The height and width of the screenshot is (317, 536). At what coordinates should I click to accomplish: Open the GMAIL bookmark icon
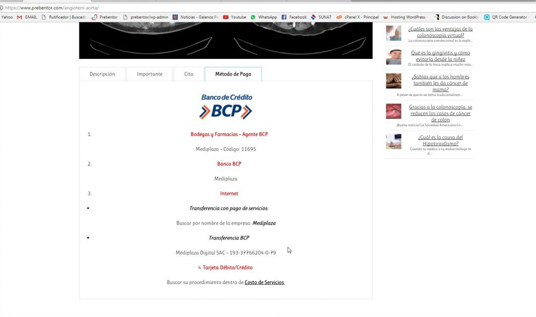19,17
